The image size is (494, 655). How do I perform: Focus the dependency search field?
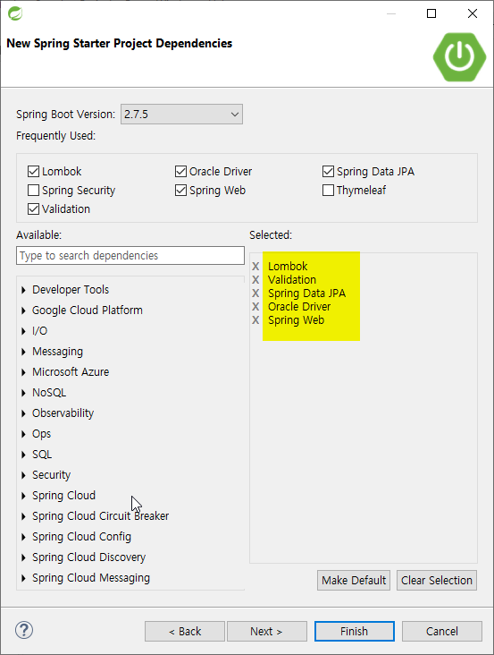pos(130,255)
